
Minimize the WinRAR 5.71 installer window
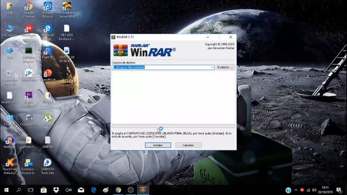[x=208, y=37]
